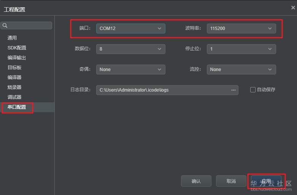Click the 取消 button
Screen dimensions: 297x195
point(231,181)
